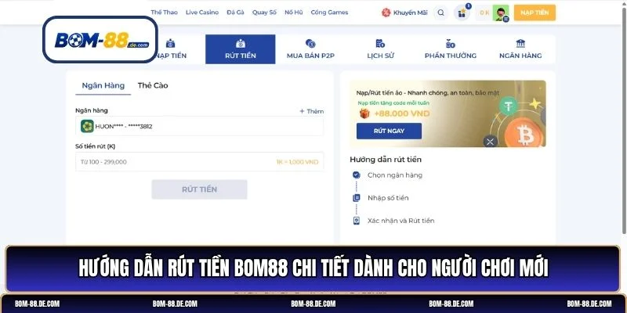
Task: Select the Thẻ Cào sub-tab
Action: click(x=153, y=85)
